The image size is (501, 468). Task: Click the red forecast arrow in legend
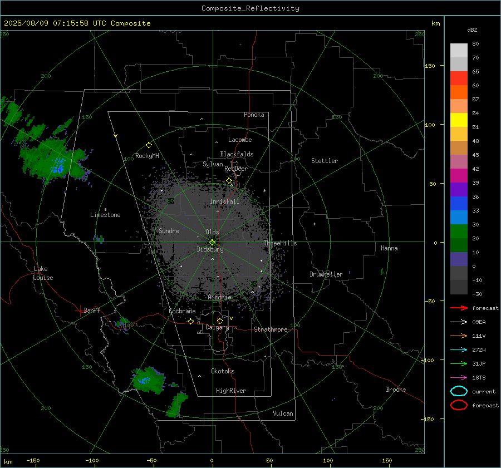[459, 308]
